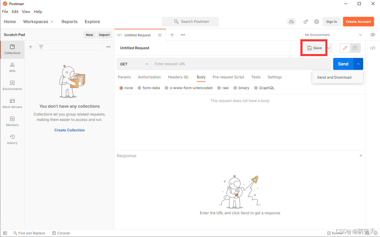Image resolution: width=380 pixels, height=237 pixels.
Task: Open the Workspaces dropdown
Action: (38, 22)
